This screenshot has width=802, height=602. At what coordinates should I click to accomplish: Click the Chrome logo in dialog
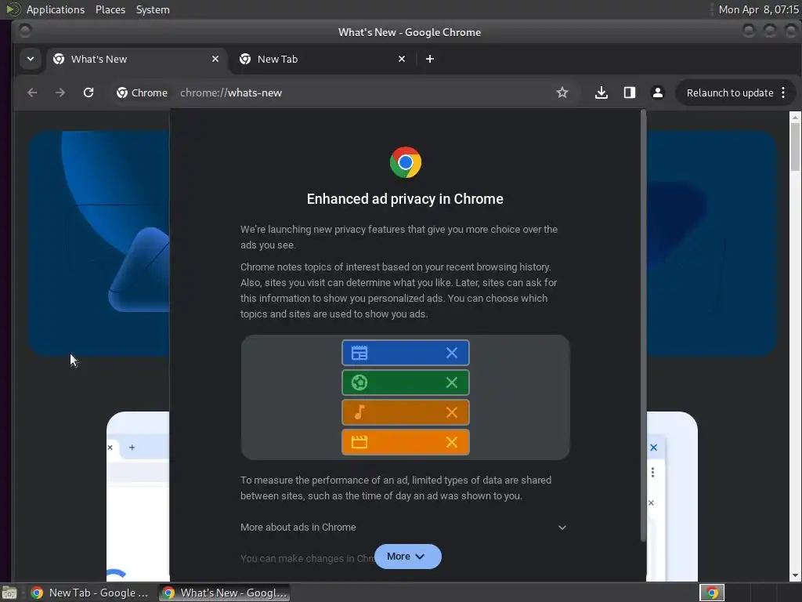(405, 162)
